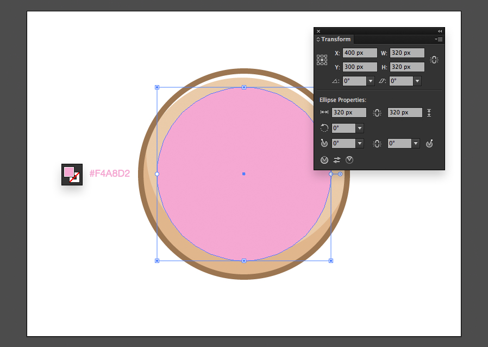Click the bottom-left bounding box handle

pos(157,261)
